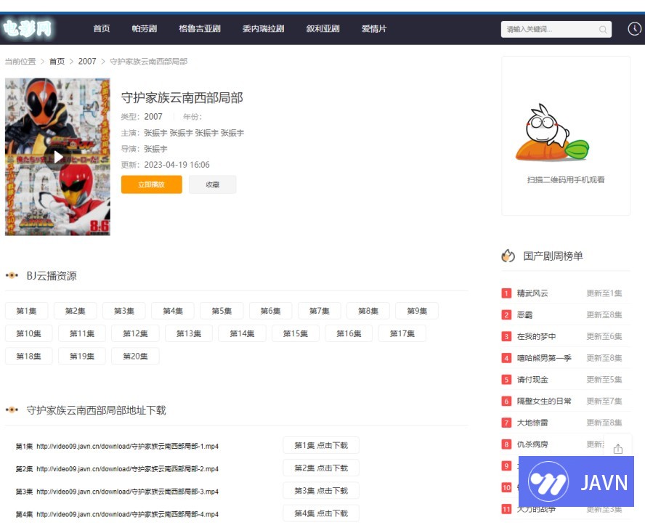This screenshot has height=525, width=645.
Task: Click 2007 in the breadcrumb
Action: point(87,62)
